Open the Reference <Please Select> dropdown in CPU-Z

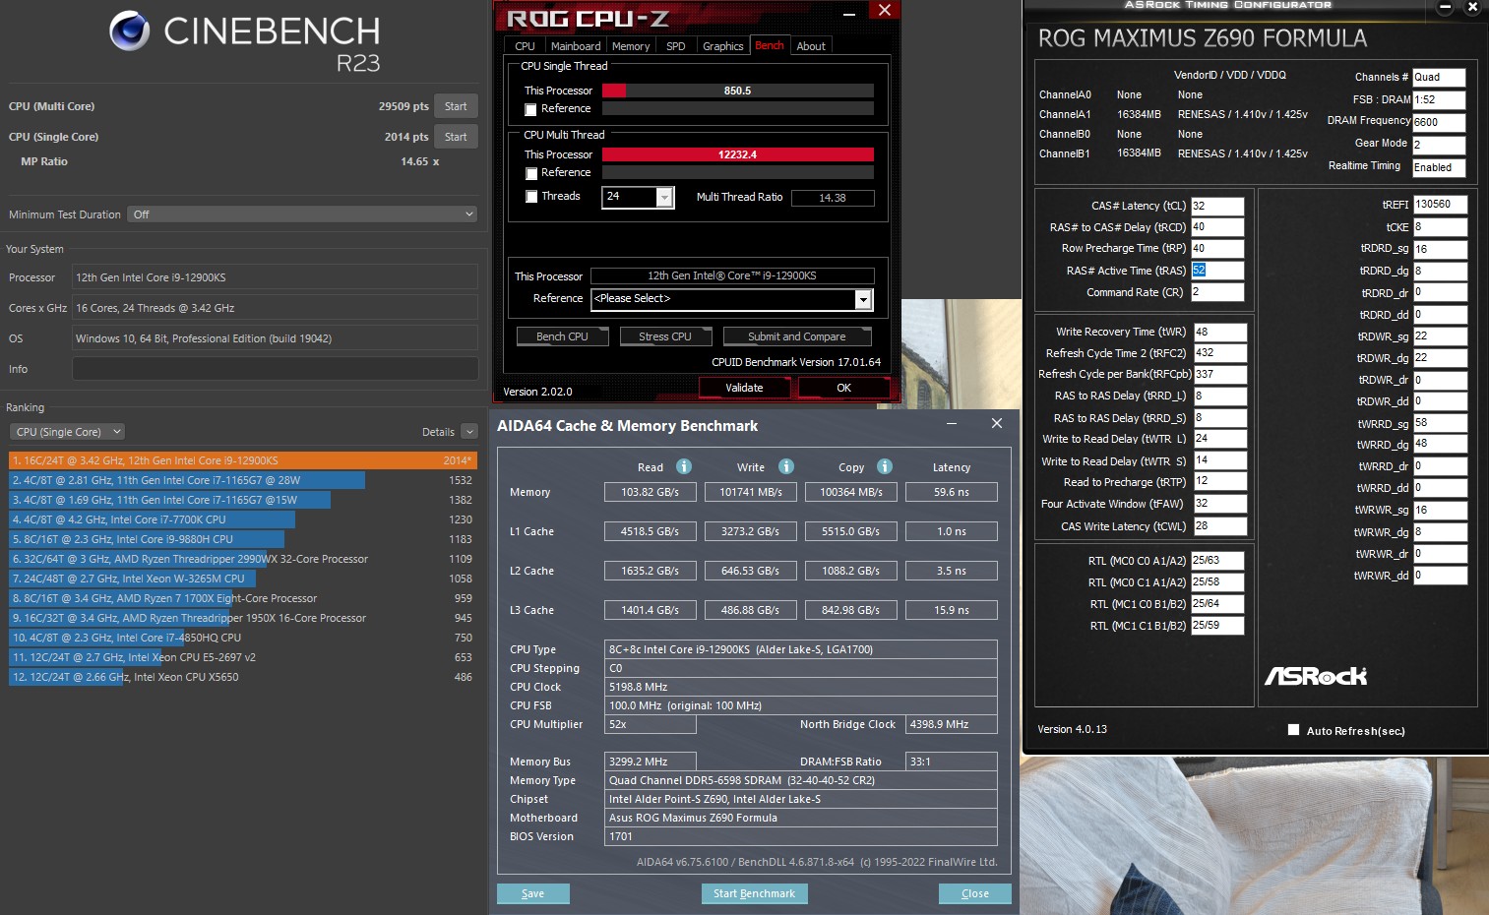[x=863, y=299]
